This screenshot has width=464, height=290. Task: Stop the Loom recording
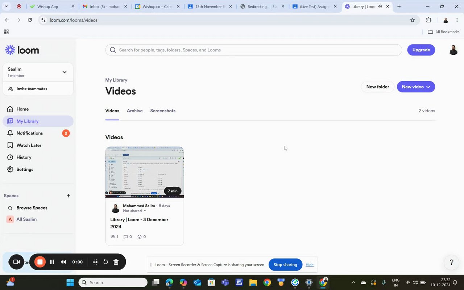click(x=40, y=262)
